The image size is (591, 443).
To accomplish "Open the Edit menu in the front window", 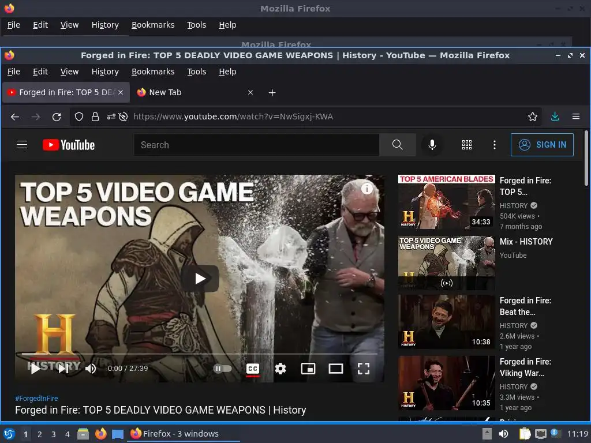I will click(40, 72).
